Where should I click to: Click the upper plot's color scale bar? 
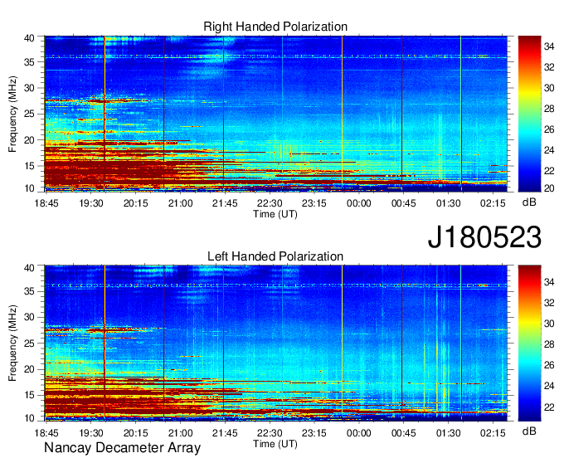[529, 114]
